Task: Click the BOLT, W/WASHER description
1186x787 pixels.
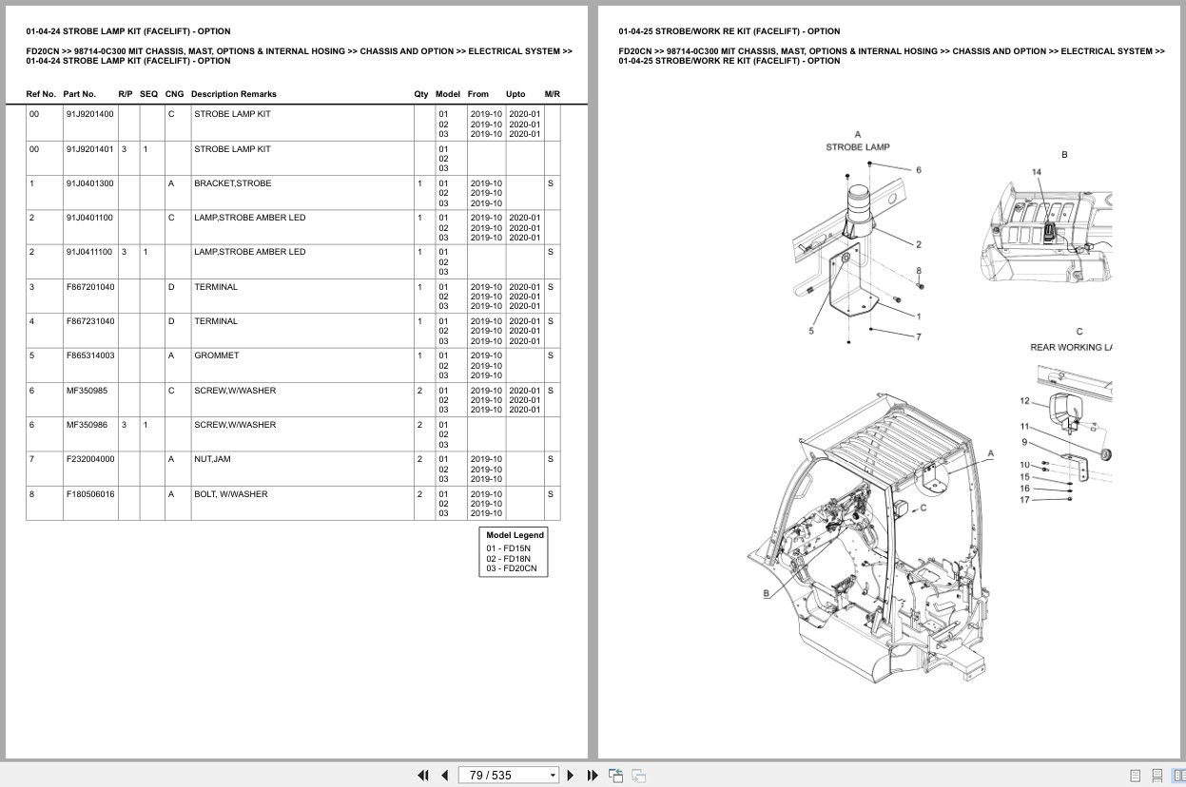Action: [x=231, y=494]
